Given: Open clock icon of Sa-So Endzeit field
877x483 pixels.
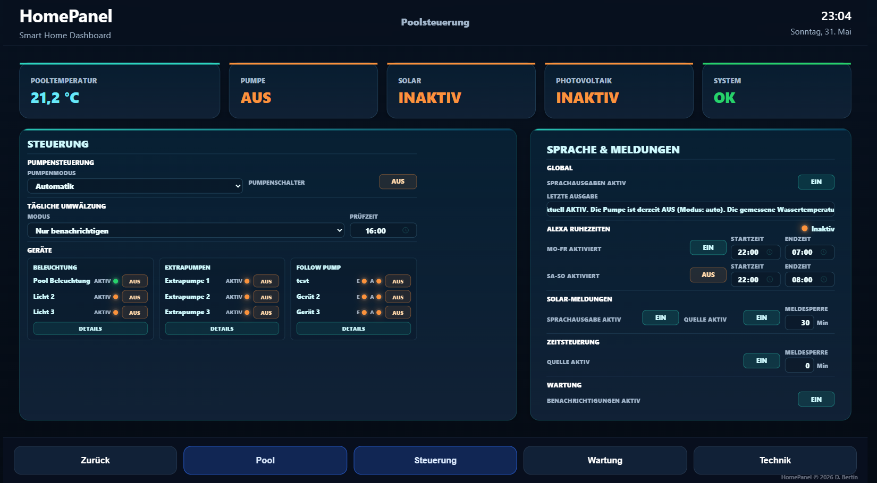Looking at the screenshot, I should click(823, 280).
